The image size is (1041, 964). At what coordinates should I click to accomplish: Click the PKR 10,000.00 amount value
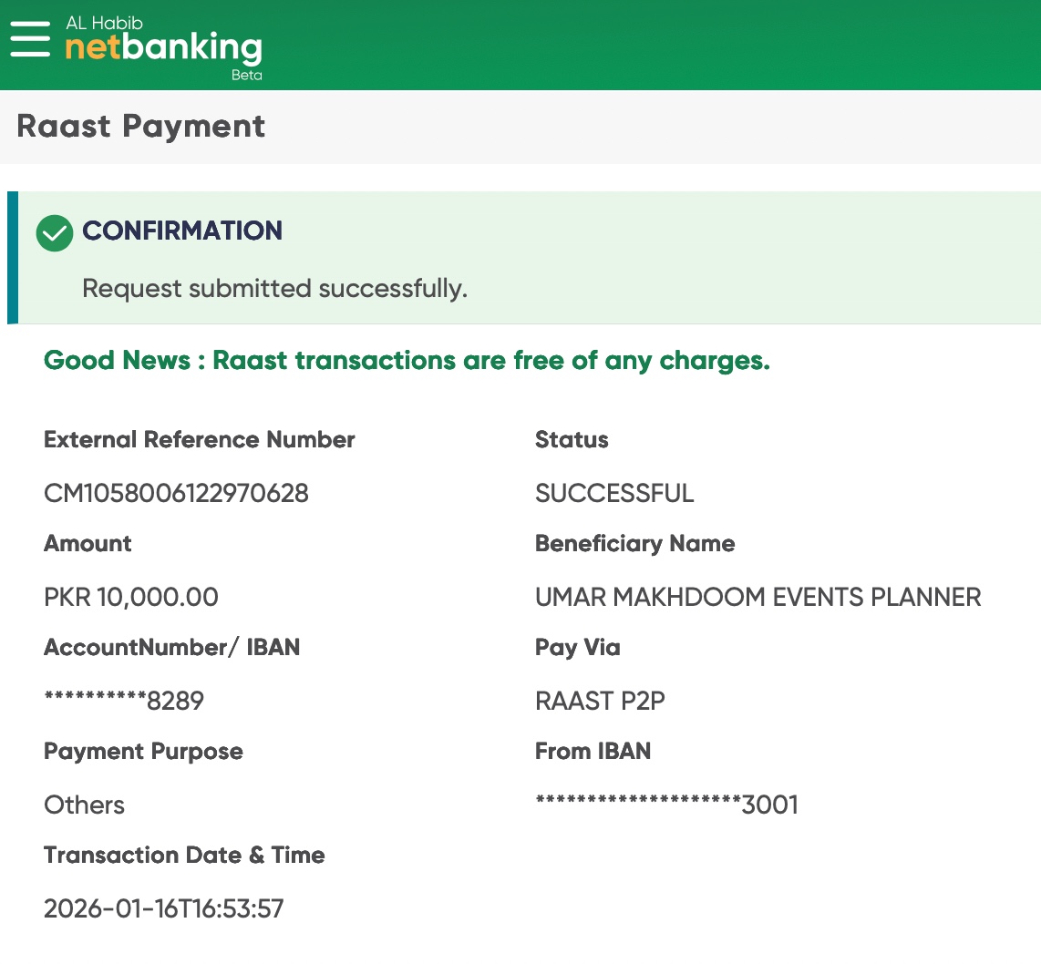click(131, 598)
